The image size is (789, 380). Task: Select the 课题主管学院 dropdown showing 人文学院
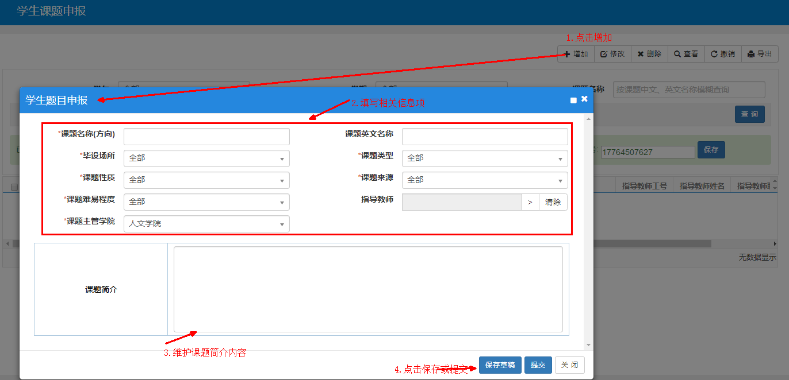click(x=206, y=224)
